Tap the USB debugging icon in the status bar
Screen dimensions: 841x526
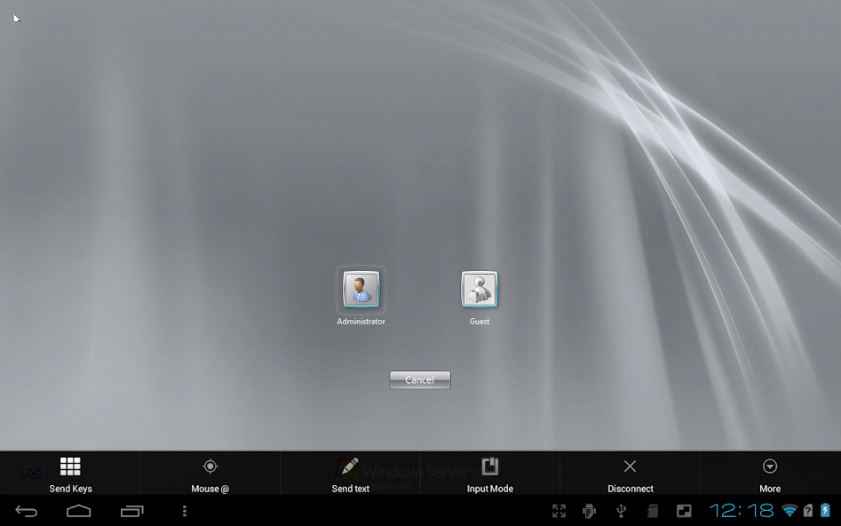[589, 511]
